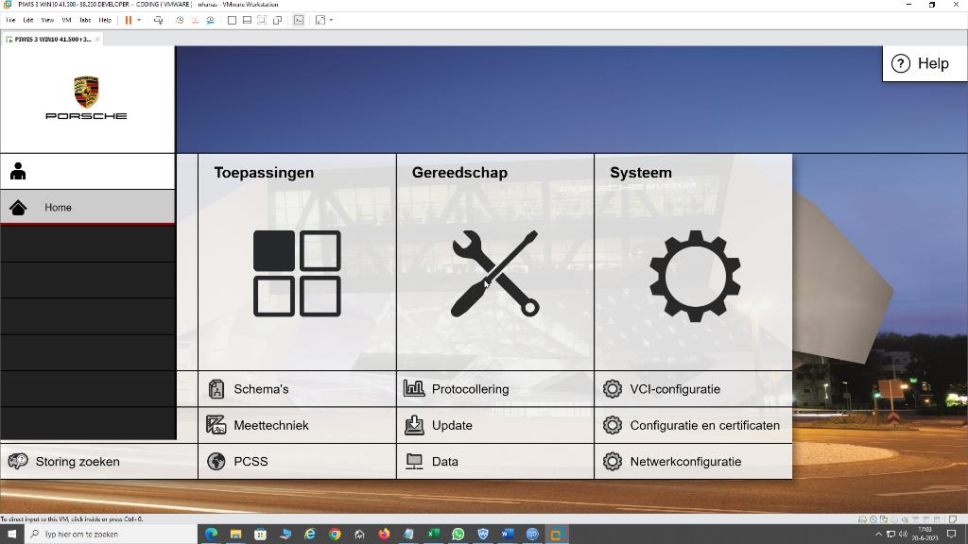This screenshot has width=968, height=544.
Task: Open the fullscreen options dropdown at toolbar end
Action: [332, 19]
